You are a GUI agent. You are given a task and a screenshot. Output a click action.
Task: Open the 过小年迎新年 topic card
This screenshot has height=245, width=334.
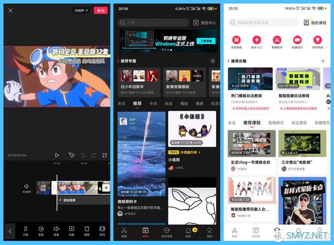pyautogui.click(x=139, y=82)
